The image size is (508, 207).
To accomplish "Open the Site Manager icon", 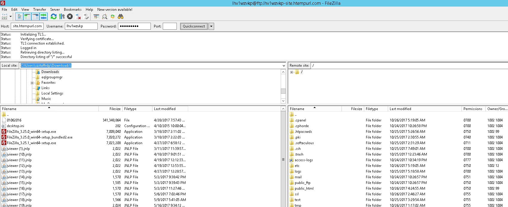I will (x=4, y=16).
